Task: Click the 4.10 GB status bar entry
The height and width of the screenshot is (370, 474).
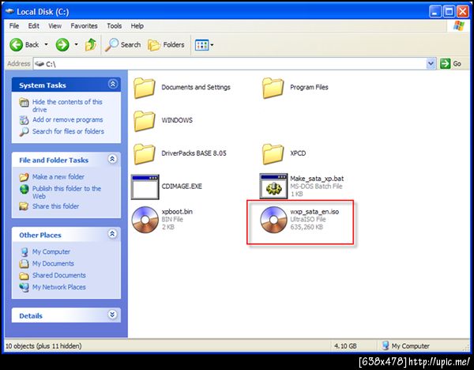Action: click(x=345, y=345)
